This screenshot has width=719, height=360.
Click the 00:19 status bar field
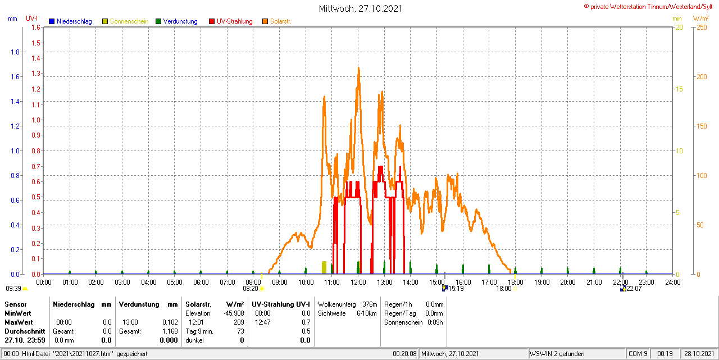point(665,354)
